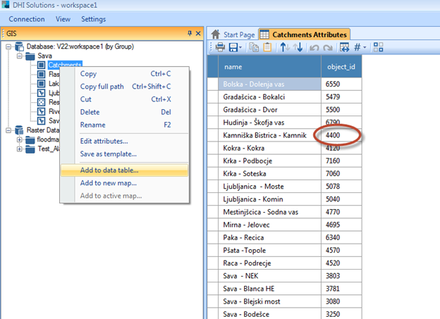440x319 pixels.
Task: Click the floodma folder icon
Action: pos(30,139)
